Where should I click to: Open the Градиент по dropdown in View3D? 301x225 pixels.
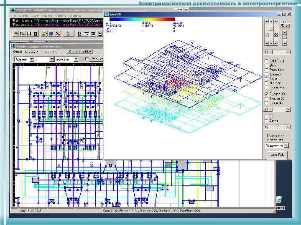tap(287, 145)
